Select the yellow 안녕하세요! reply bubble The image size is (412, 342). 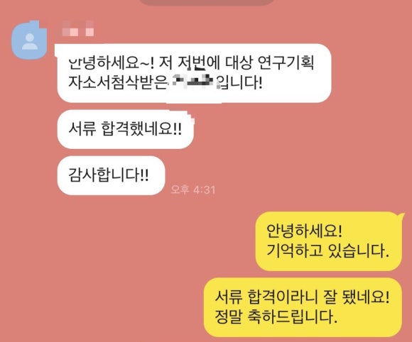(x=329, y=241)
